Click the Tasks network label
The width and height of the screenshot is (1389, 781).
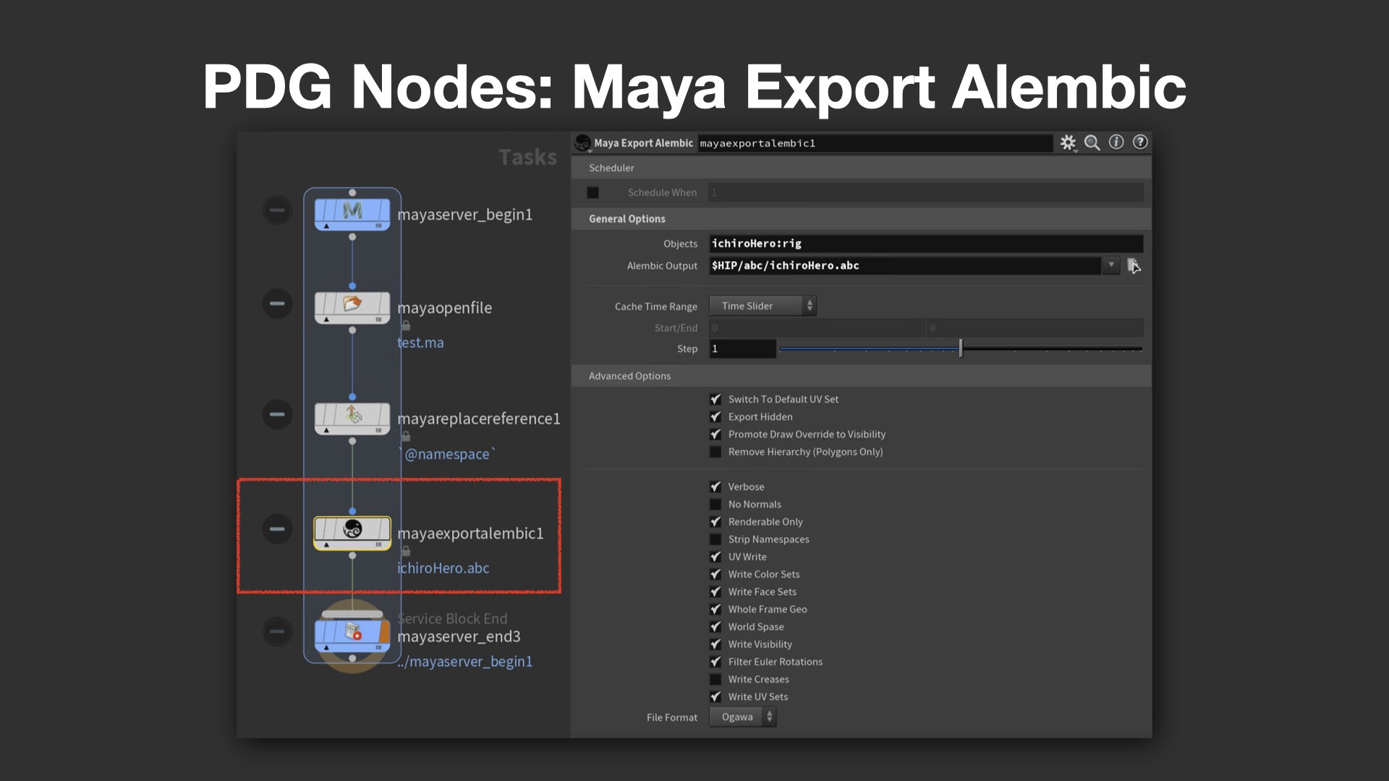point(528,157)
